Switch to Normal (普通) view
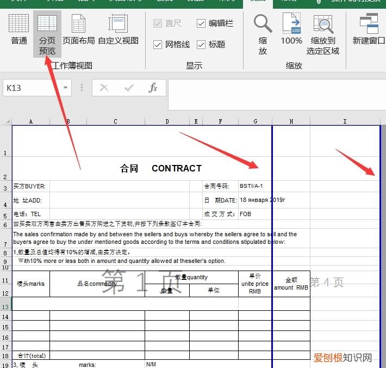This screenshot has width=386, height=368. [18, 29]
